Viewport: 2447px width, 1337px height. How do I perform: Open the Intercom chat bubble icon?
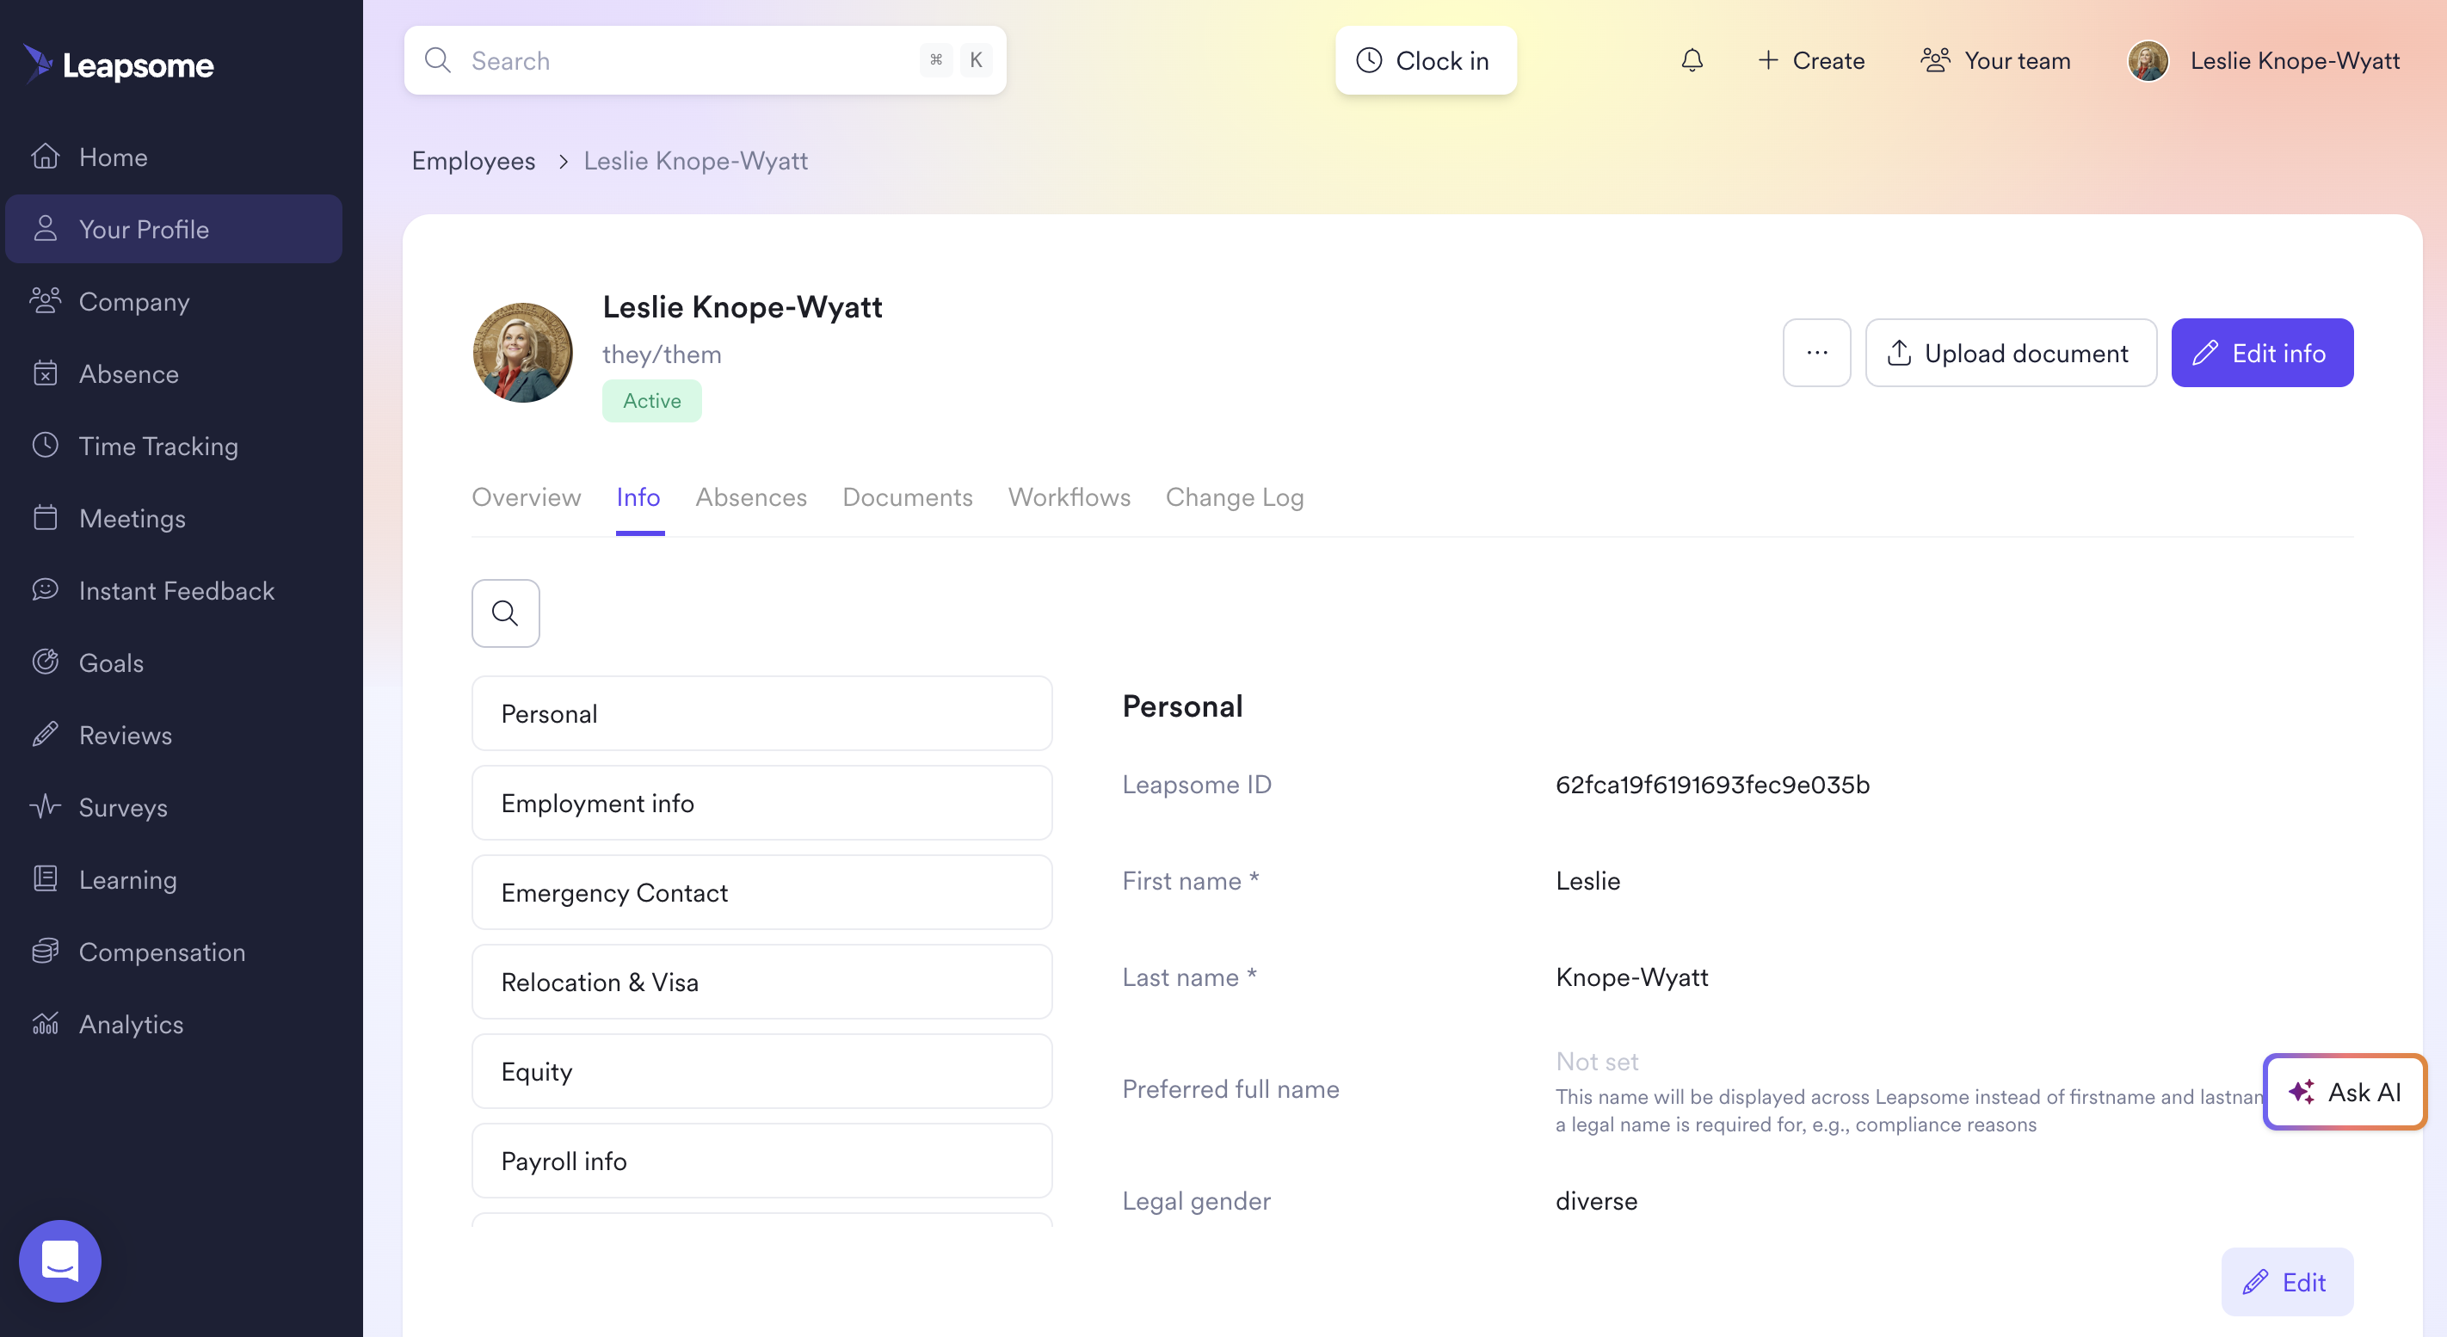60,1260
